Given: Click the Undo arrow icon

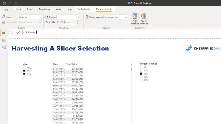Looking at the screenshot, I should (x=10, y=3).
